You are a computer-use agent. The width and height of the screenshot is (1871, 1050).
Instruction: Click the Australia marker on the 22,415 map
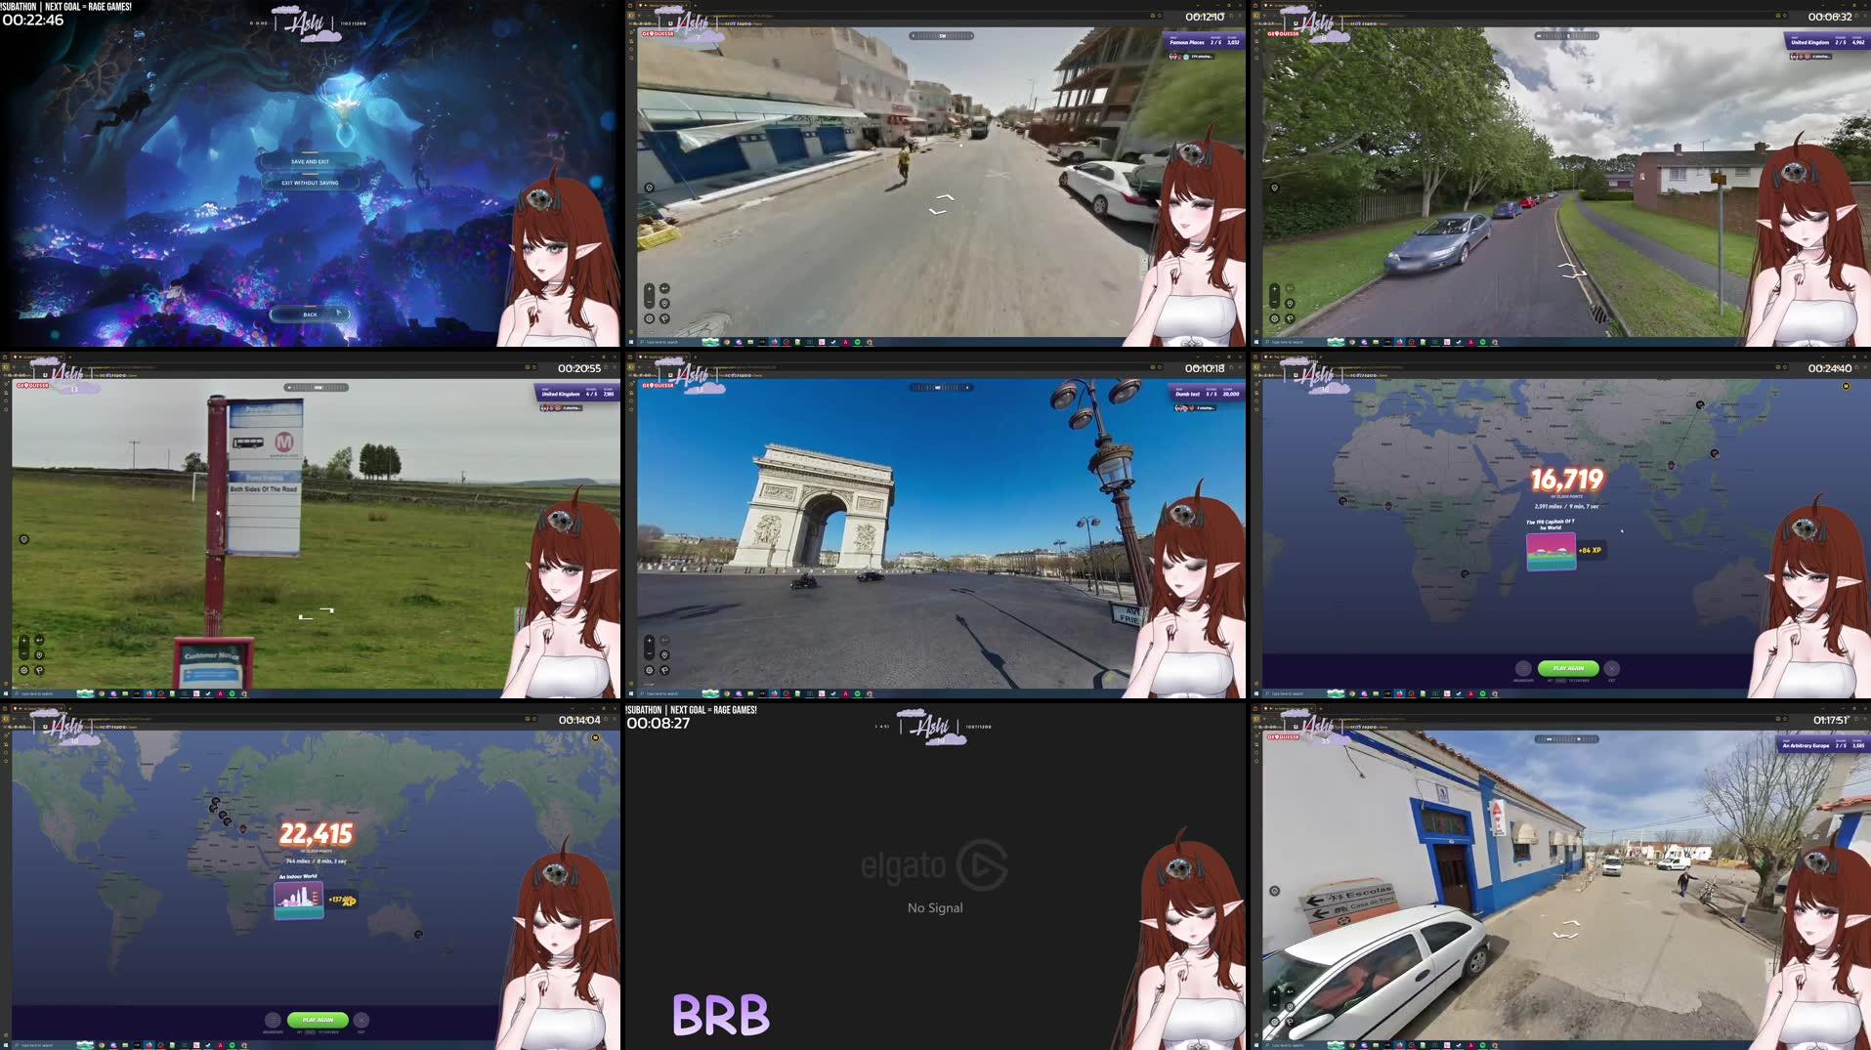pos(418,935)
